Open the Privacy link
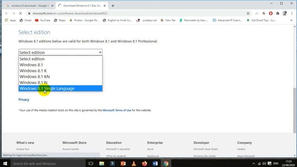The image size is (297, 167). (24, 100)
